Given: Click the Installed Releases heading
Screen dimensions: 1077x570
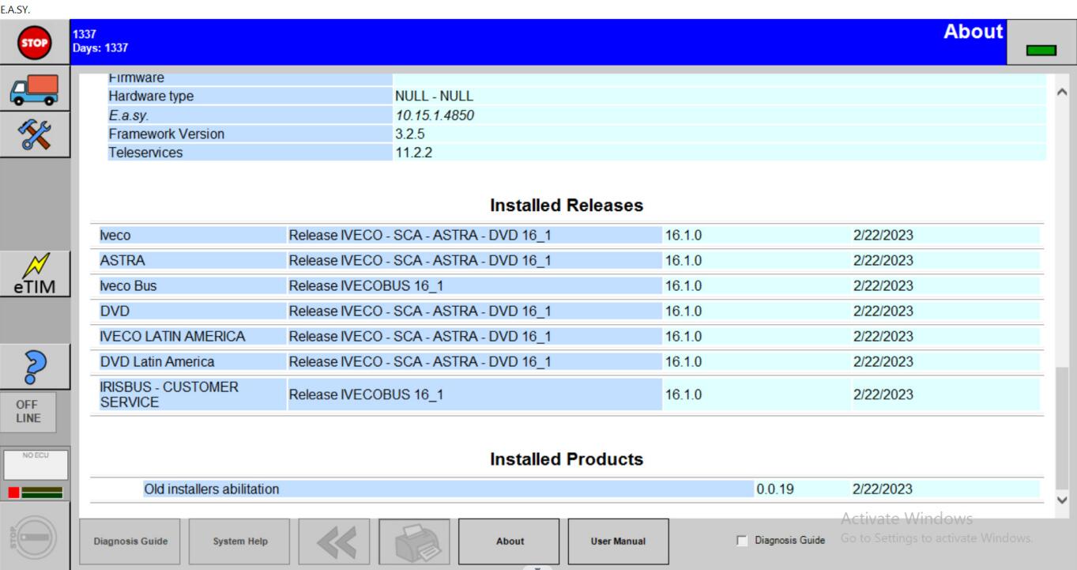Looking at the screenshot, I should [567, 206].
